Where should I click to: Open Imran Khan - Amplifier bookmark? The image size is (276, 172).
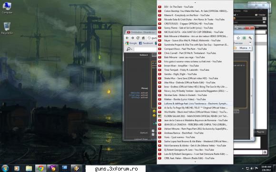pyautogui.click(x=195, y=66)
